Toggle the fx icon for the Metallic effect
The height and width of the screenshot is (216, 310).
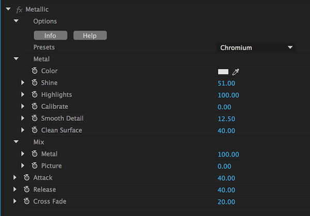(x=20, y=9)
